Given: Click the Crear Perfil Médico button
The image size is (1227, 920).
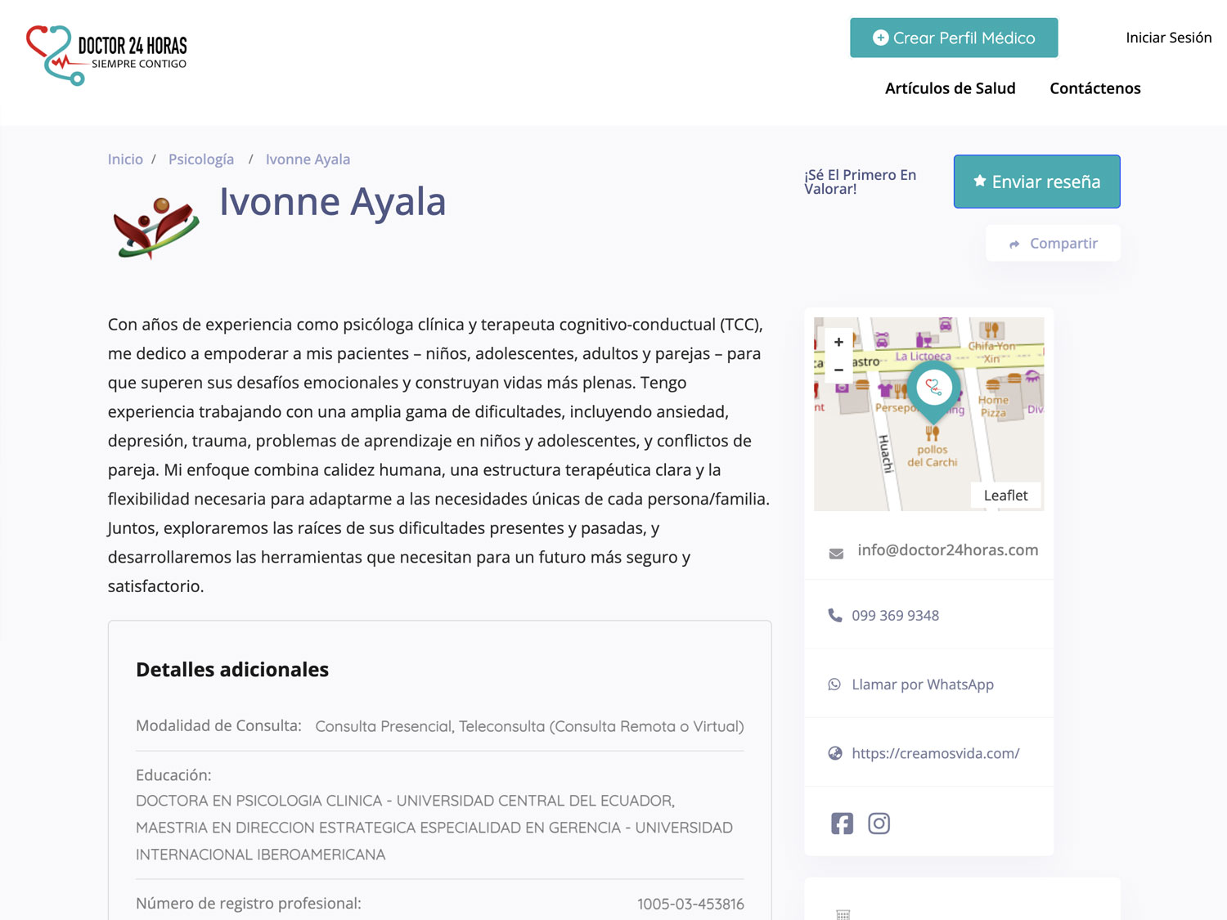Looking at the screenshot, I should click(x=953, y=37).
